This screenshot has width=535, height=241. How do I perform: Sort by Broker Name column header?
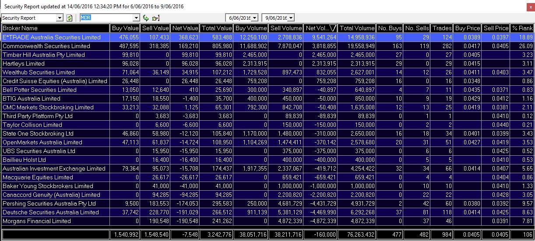(55, 28)
